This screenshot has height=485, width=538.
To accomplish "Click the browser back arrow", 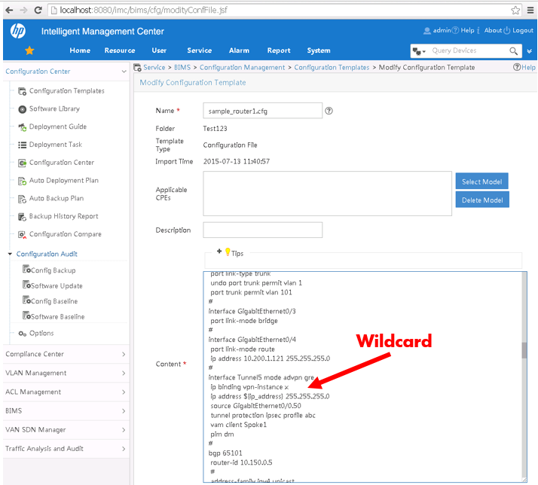I will (x=9, y=11).
